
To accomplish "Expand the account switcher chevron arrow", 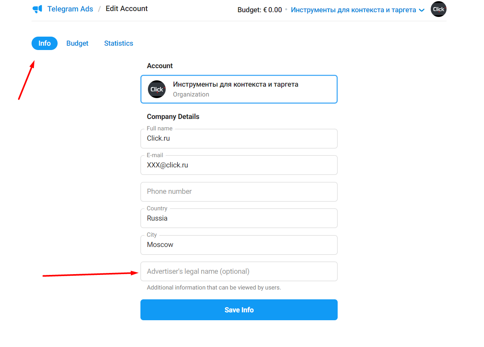I will point(422,10).
